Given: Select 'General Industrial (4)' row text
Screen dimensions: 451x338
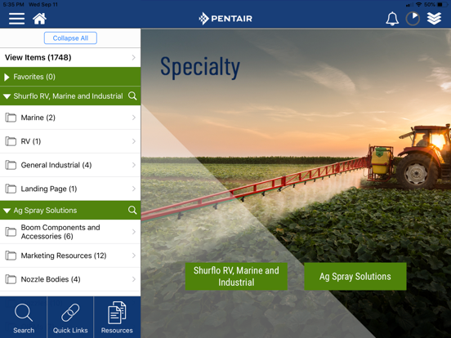Looking at the screenshot, I should point(56,165).
